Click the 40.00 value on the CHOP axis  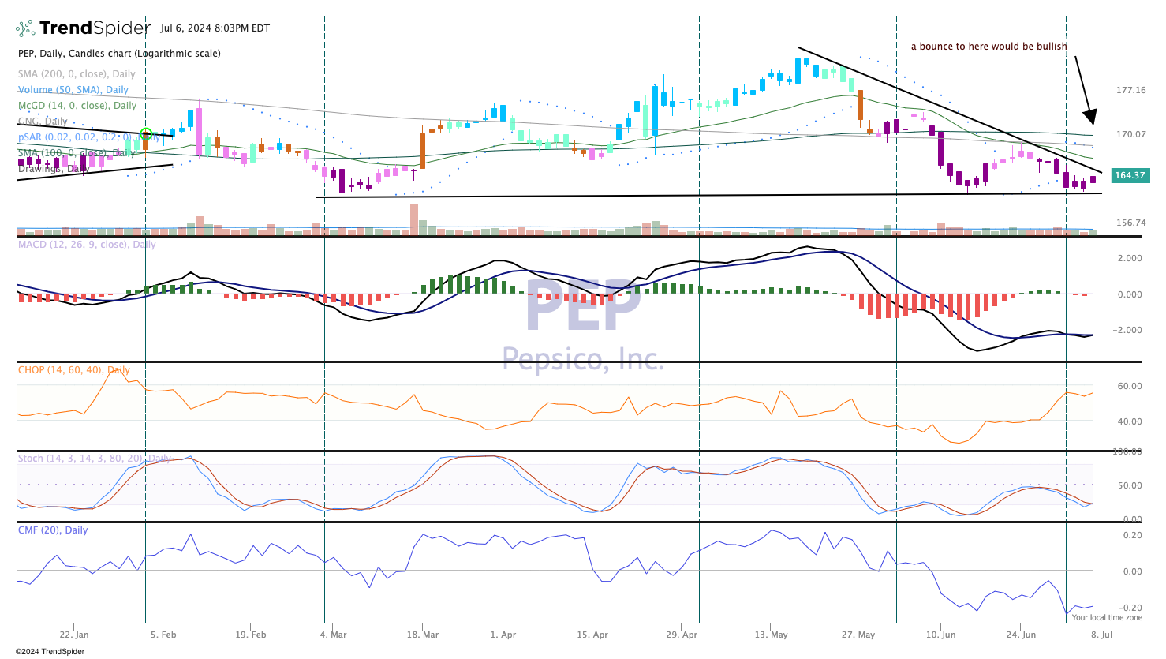1130,421
